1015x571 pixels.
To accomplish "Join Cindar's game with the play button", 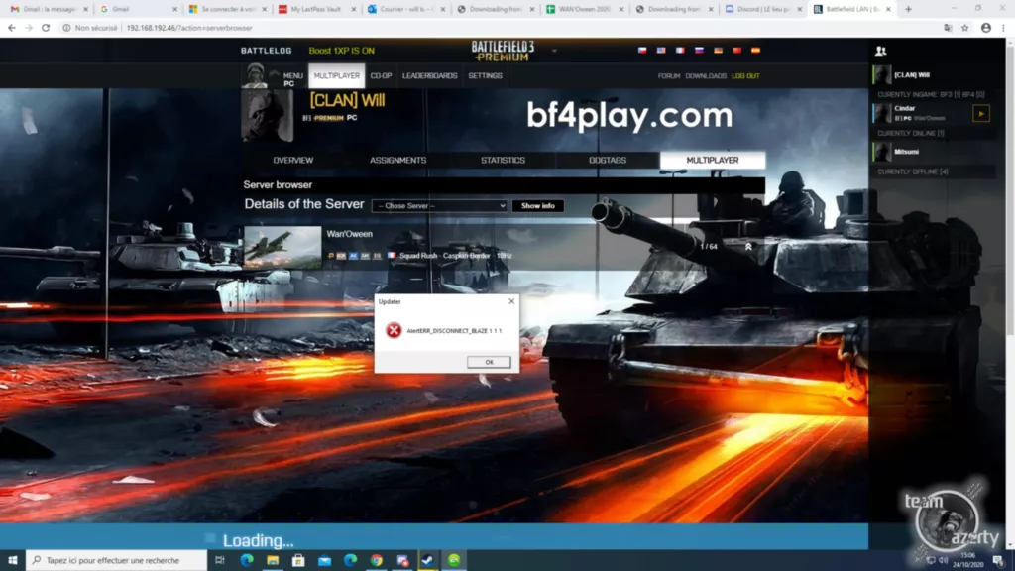I will click(981, 113).
